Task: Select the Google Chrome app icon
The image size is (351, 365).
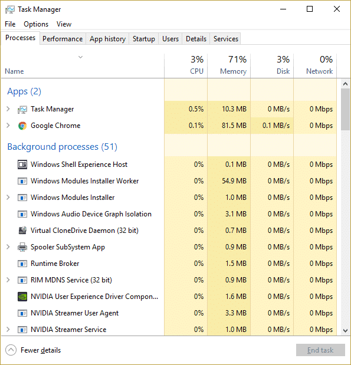Action: pos(22,126)
